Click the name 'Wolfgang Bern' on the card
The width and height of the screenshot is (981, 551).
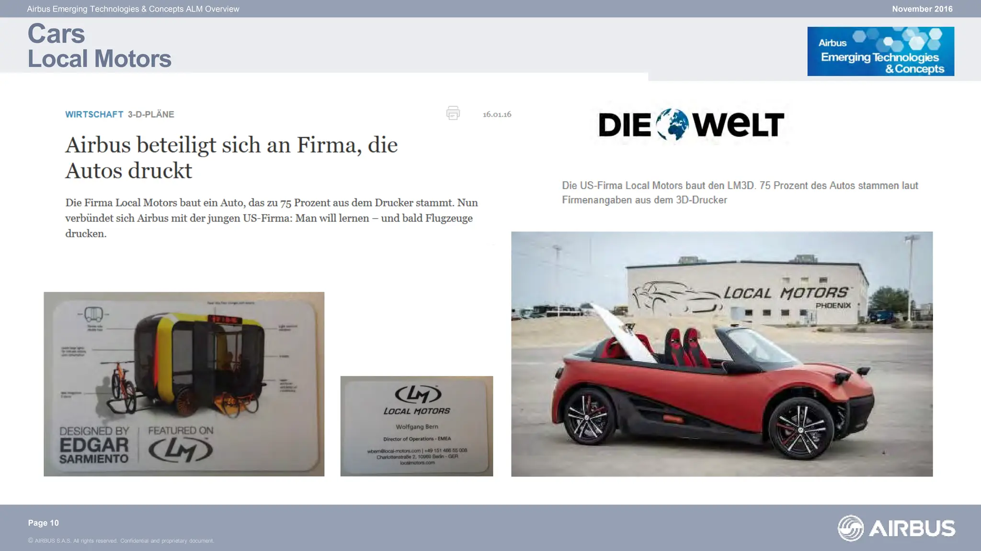tap(417, 427)
